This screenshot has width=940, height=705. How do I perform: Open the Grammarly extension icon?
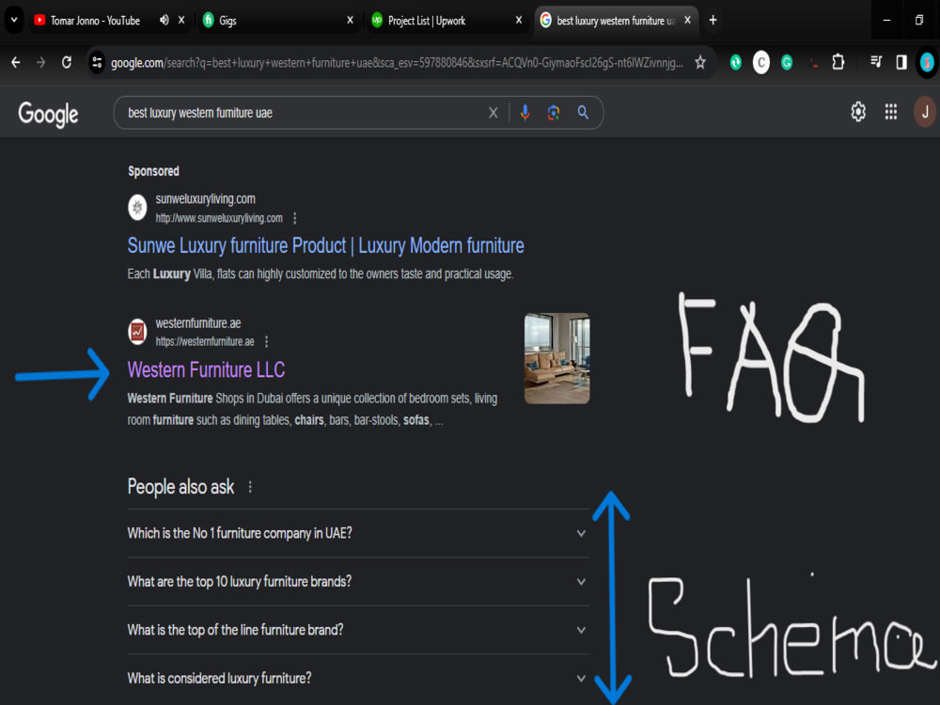(787, 62)
